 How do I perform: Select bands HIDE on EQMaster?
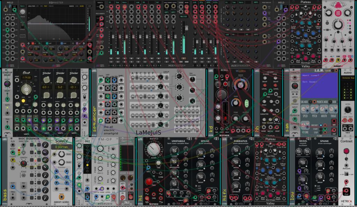coord(77,6)
